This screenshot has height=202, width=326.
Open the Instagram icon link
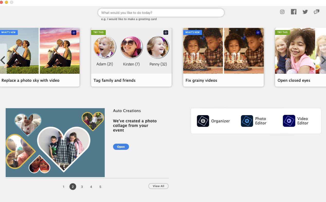pyautogui.click(x=282, y=12)
